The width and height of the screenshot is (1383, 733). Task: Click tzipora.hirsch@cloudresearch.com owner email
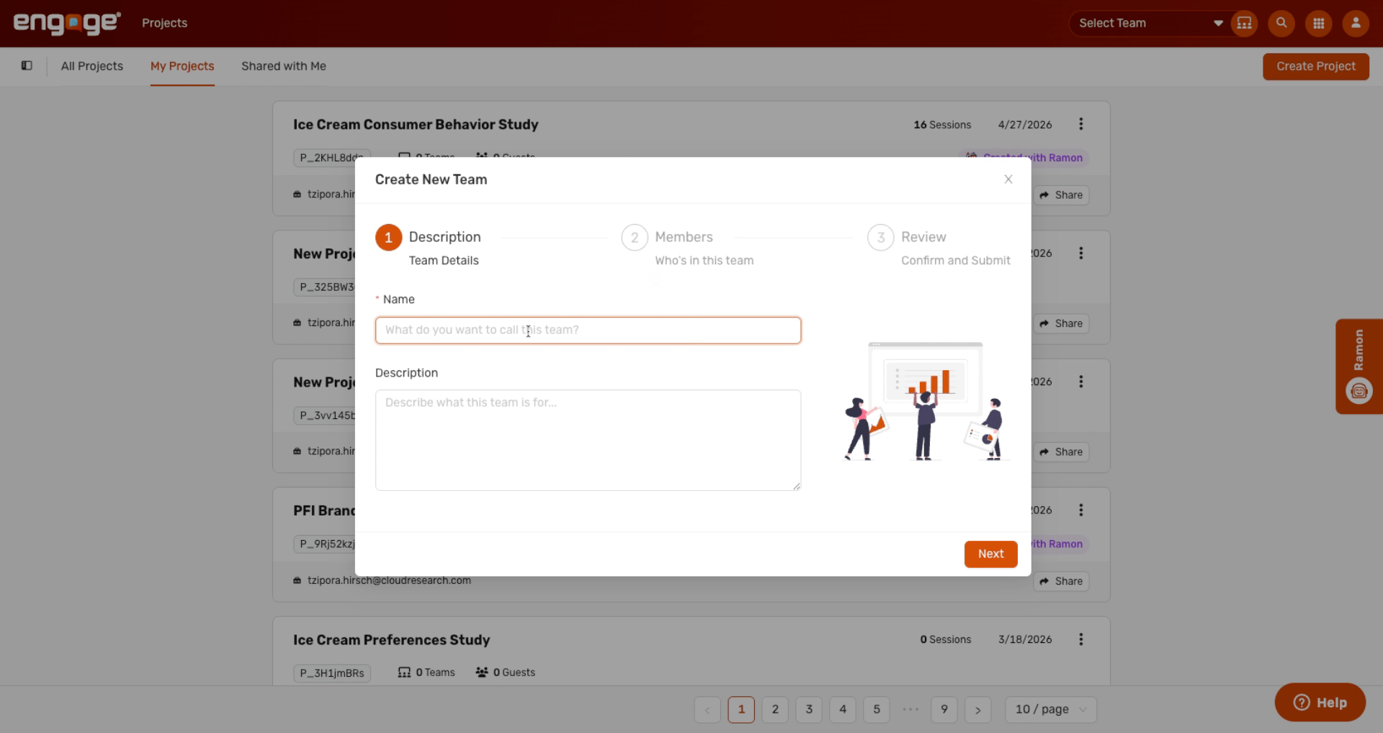pos(389,580)
